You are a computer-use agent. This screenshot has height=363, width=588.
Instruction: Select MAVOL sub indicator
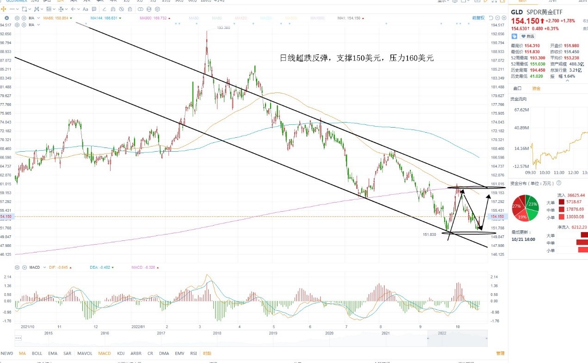click(x=85, y=353)
